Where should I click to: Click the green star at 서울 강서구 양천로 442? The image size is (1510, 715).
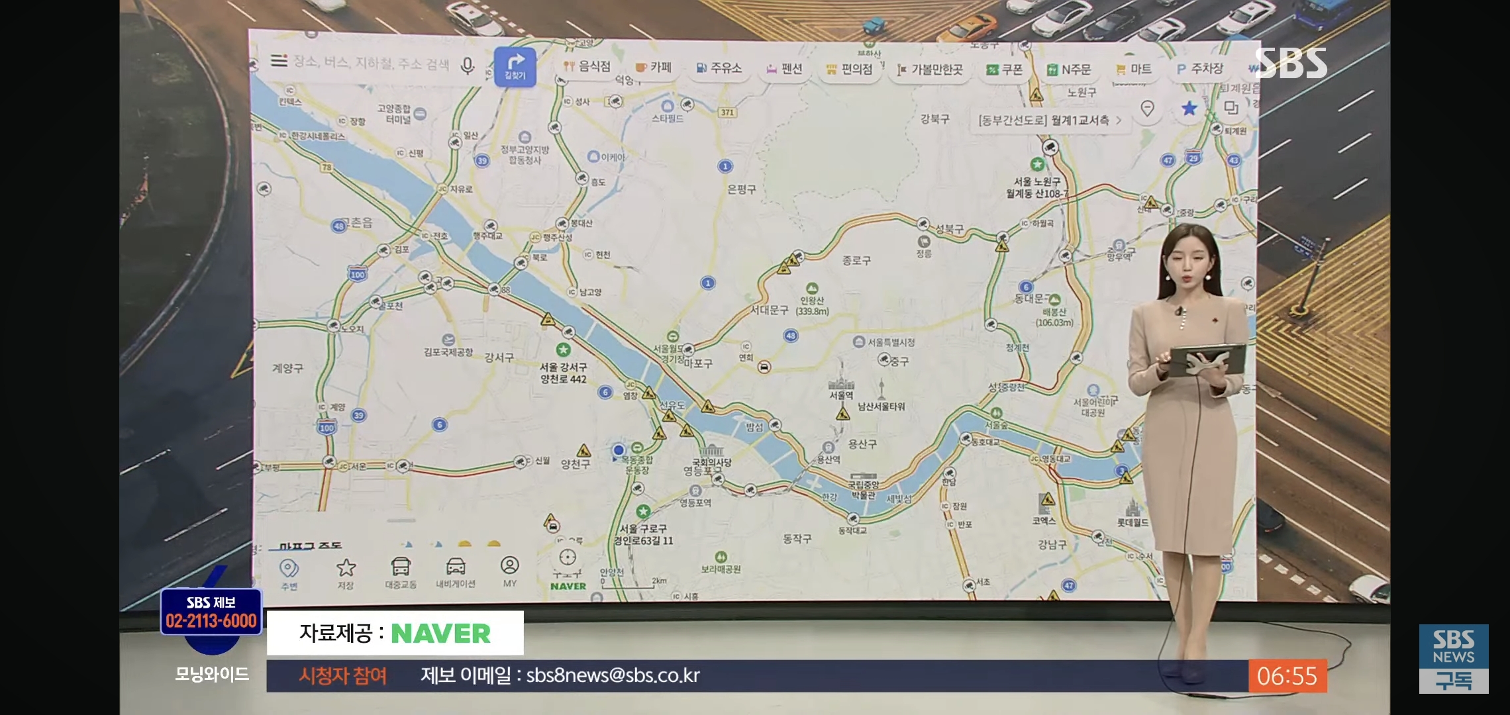pyautogui.click(x=563, y=349)
